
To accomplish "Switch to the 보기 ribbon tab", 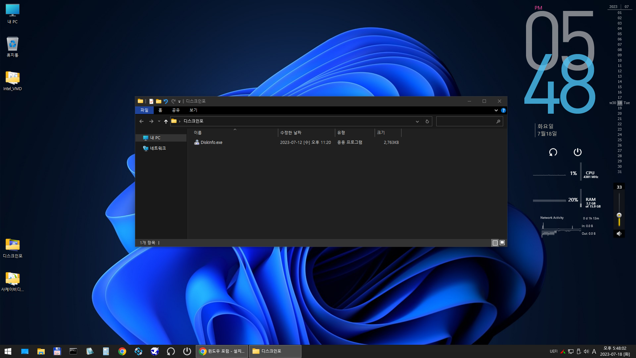I will tap(193, 110).
